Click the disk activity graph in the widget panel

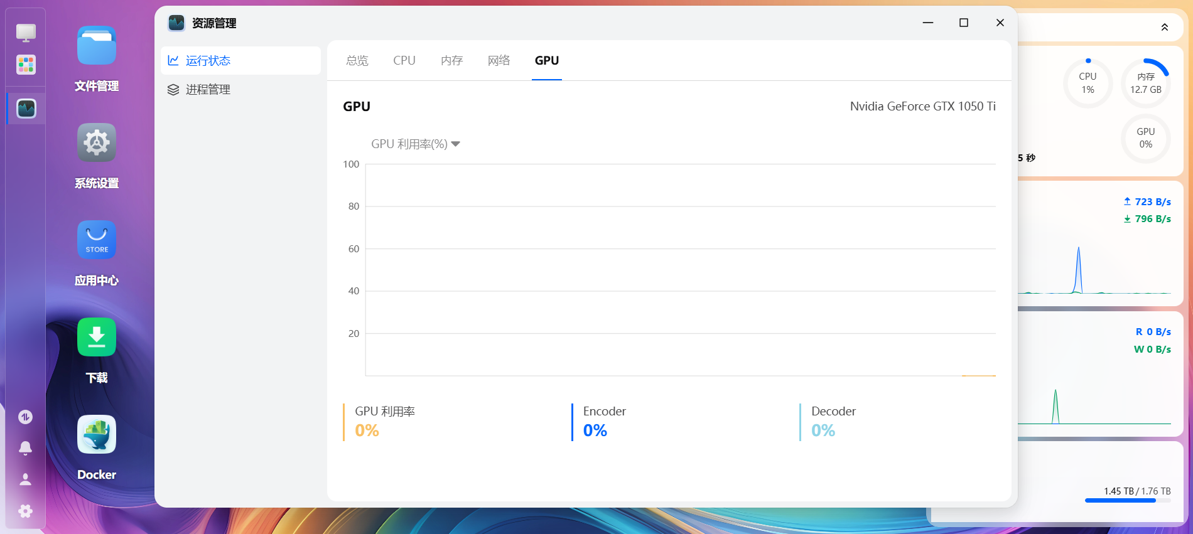[1094, 406]
